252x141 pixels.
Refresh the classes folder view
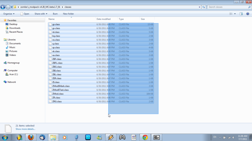tap(204, 7)
